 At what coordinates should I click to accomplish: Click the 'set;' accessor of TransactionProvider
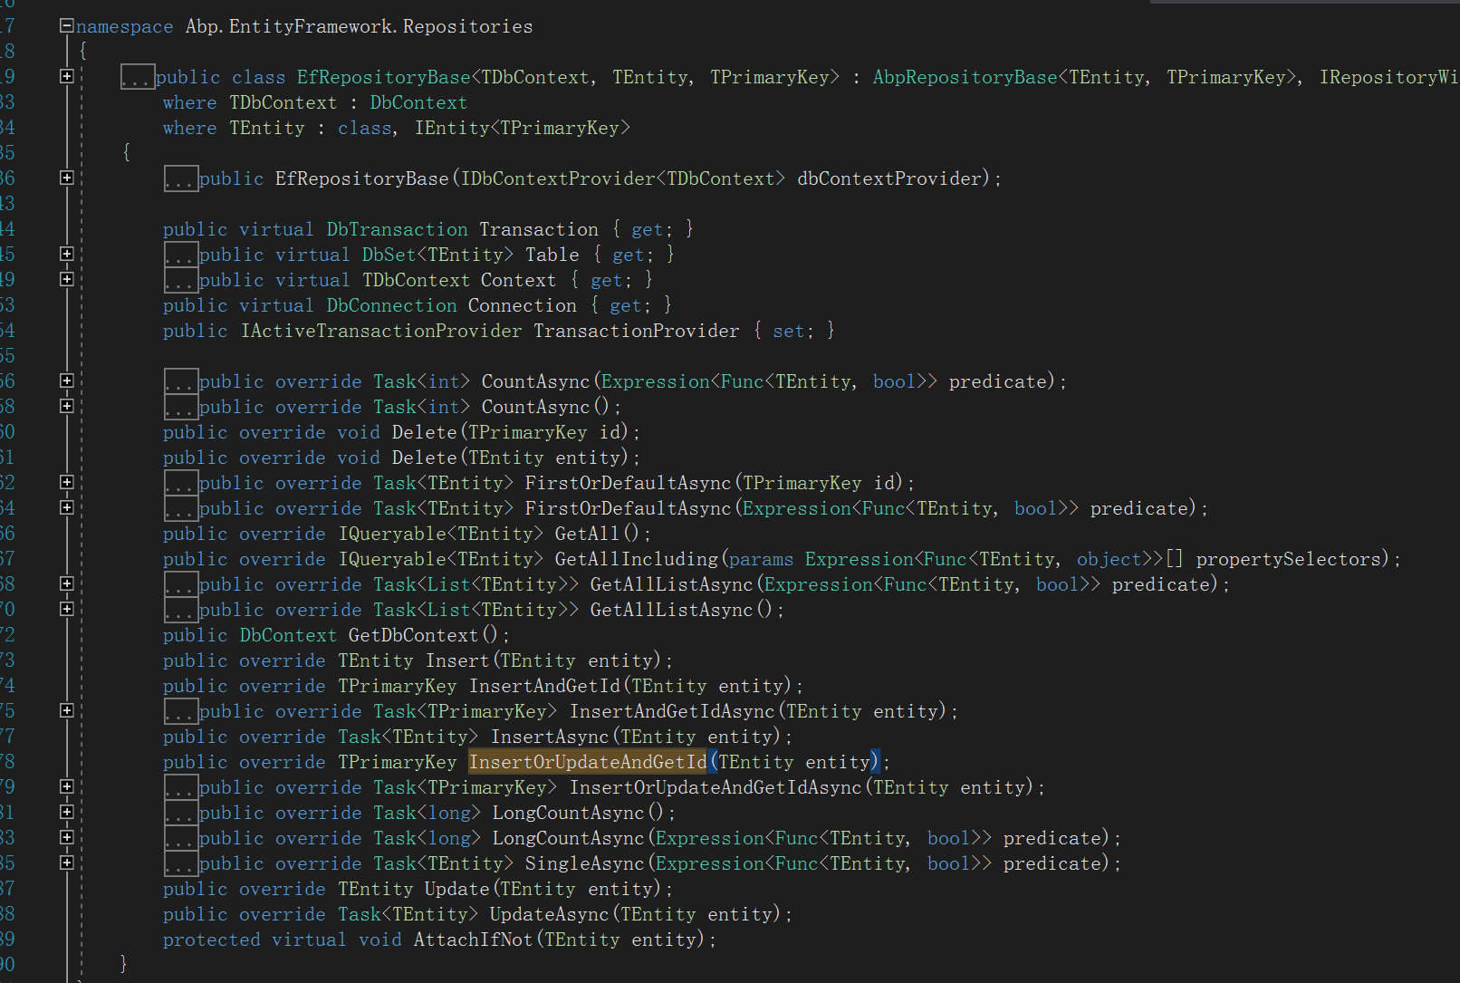click(792, 332)
